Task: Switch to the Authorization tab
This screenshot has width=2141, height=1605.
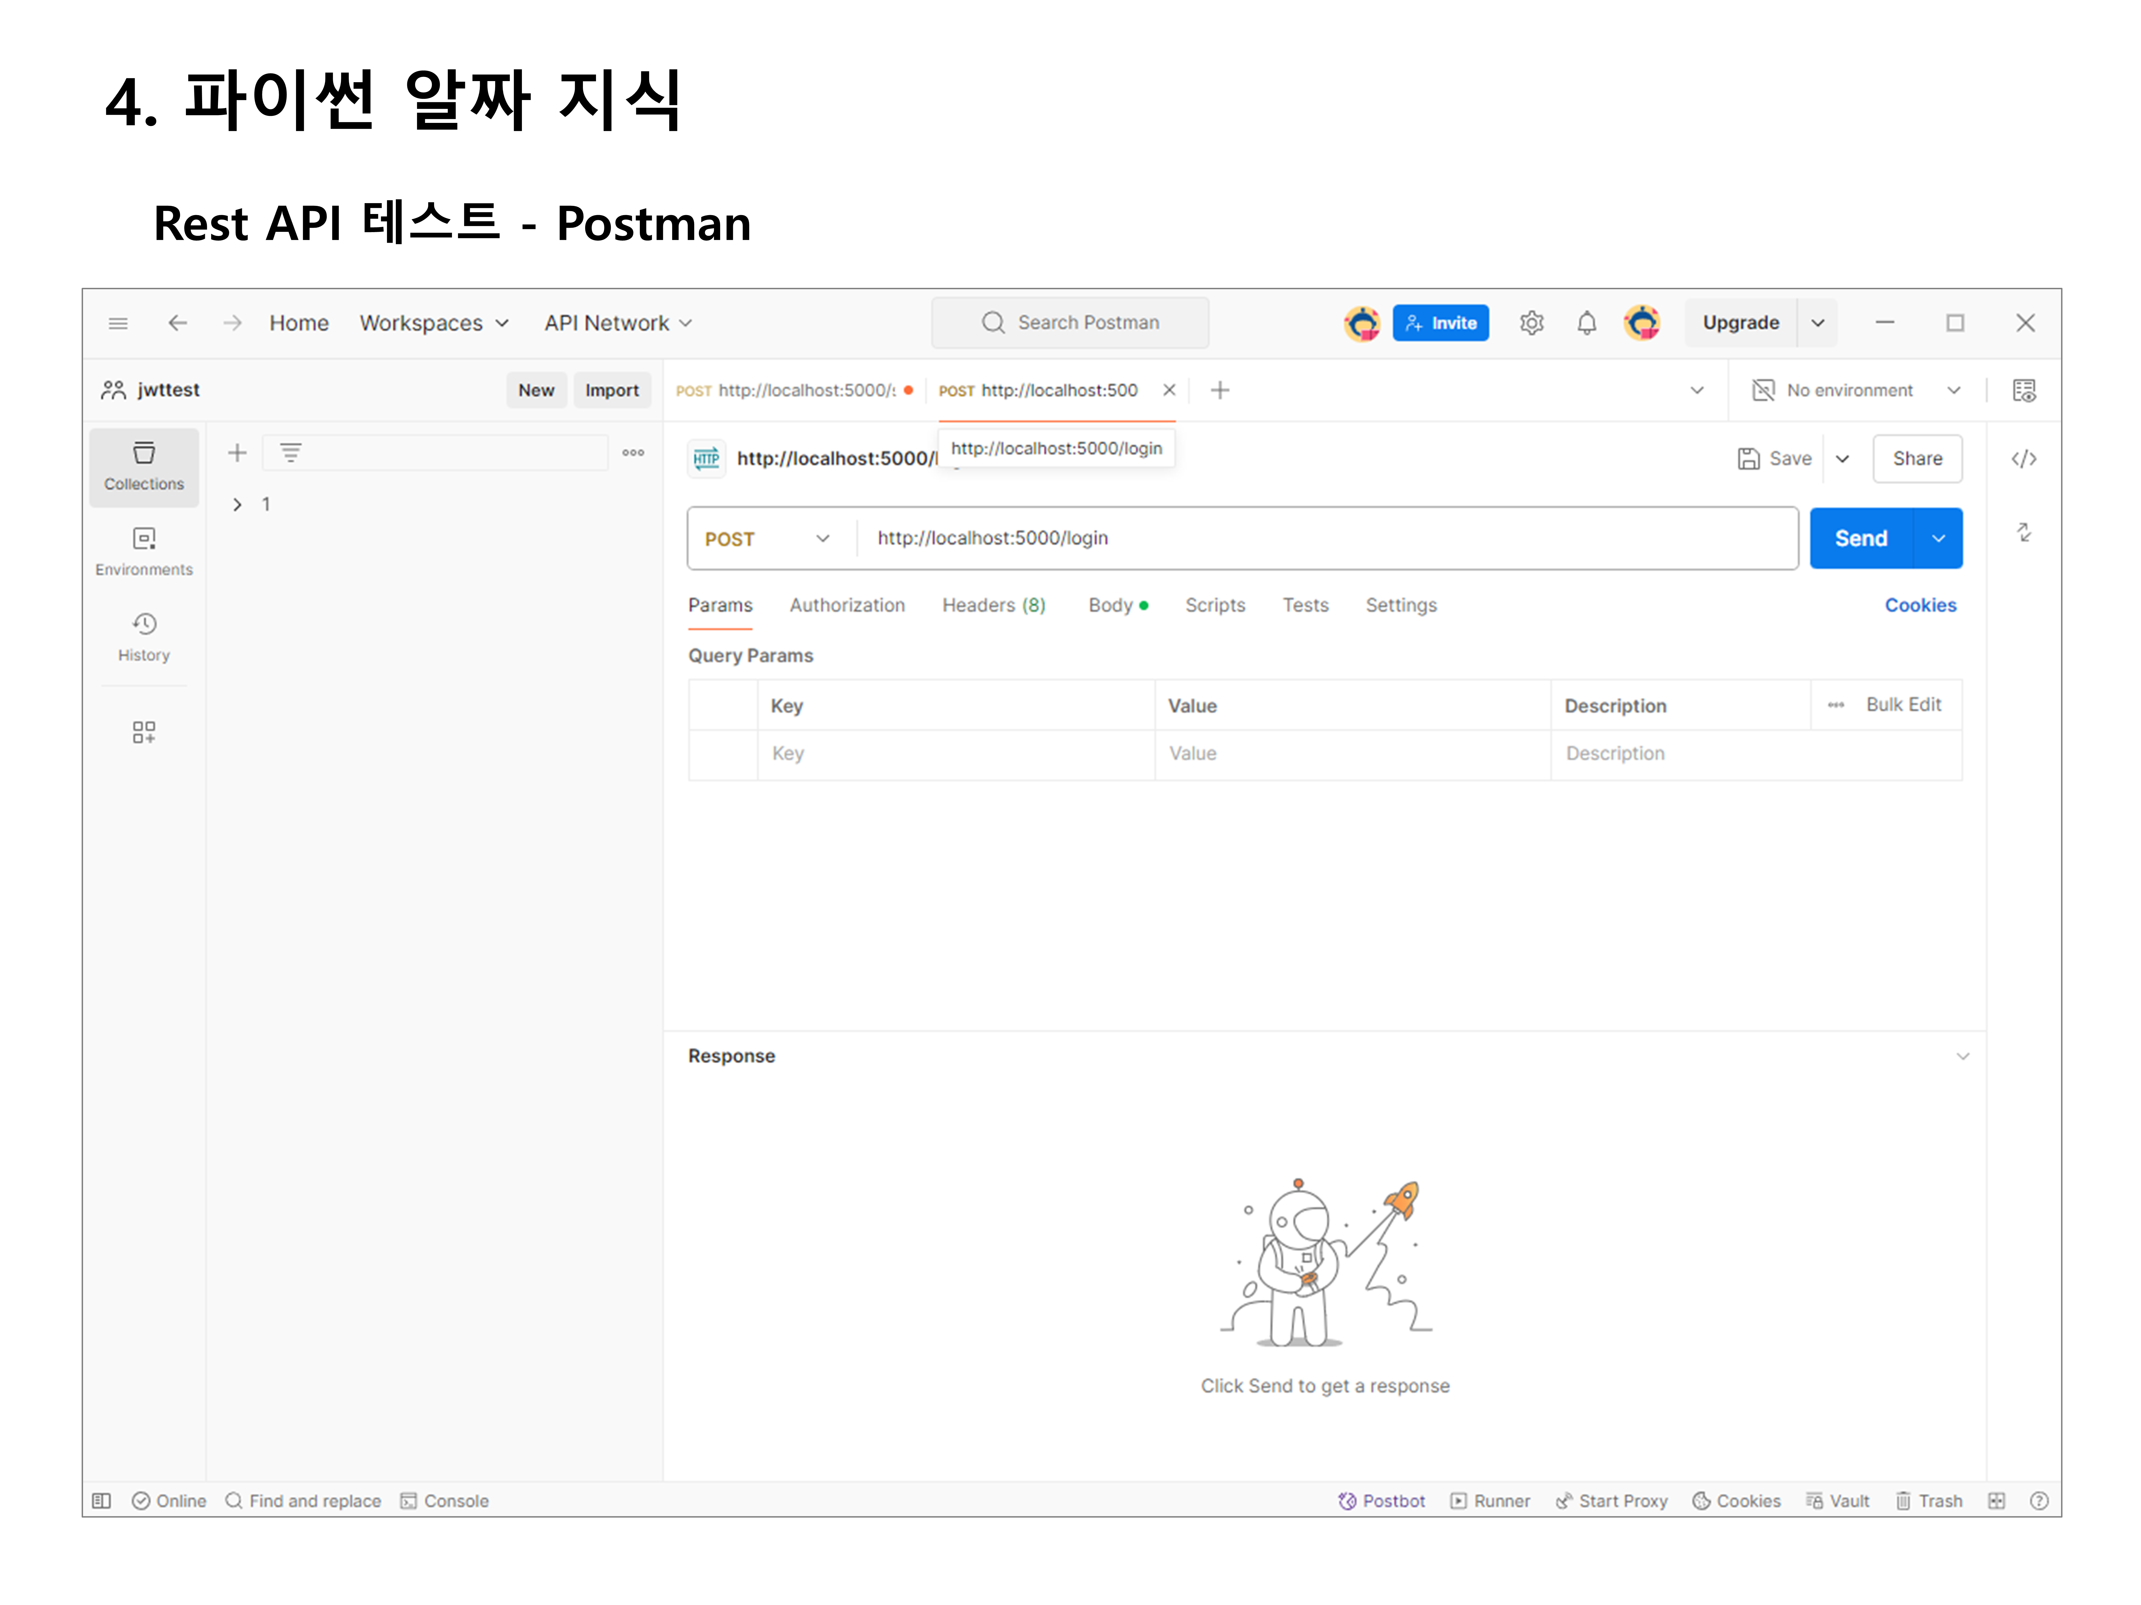Action: (x=847, y=605)
